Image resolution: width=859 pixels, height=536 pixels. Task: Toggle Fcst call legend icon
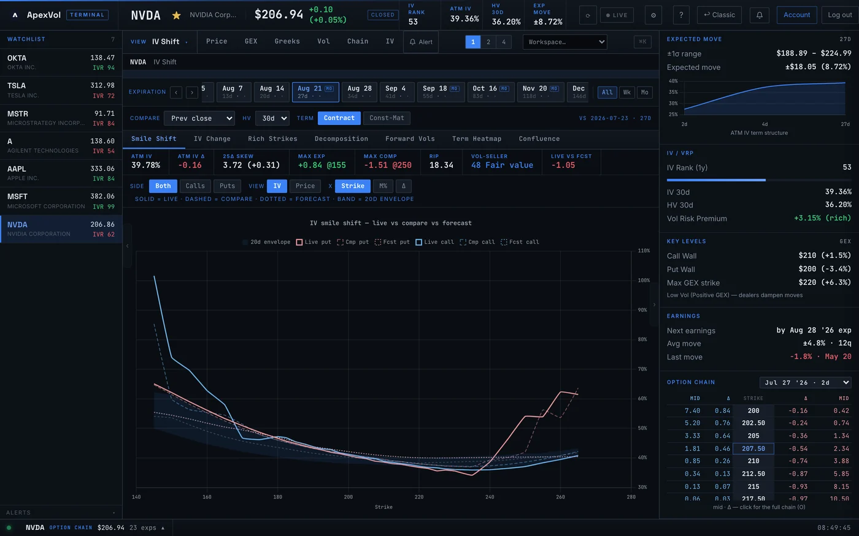(504, 242)
